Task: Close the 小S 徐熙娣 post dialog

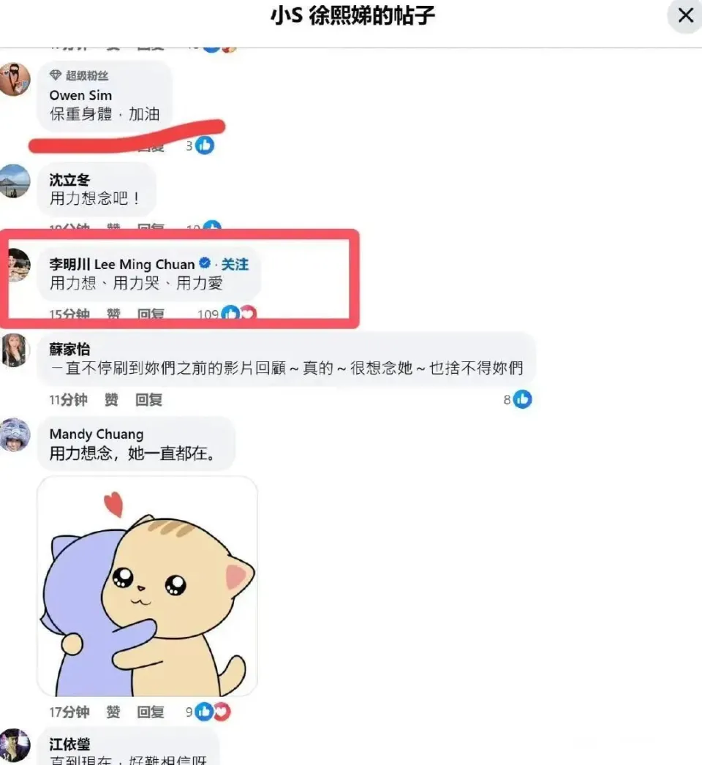Action: tap(685, 15)
